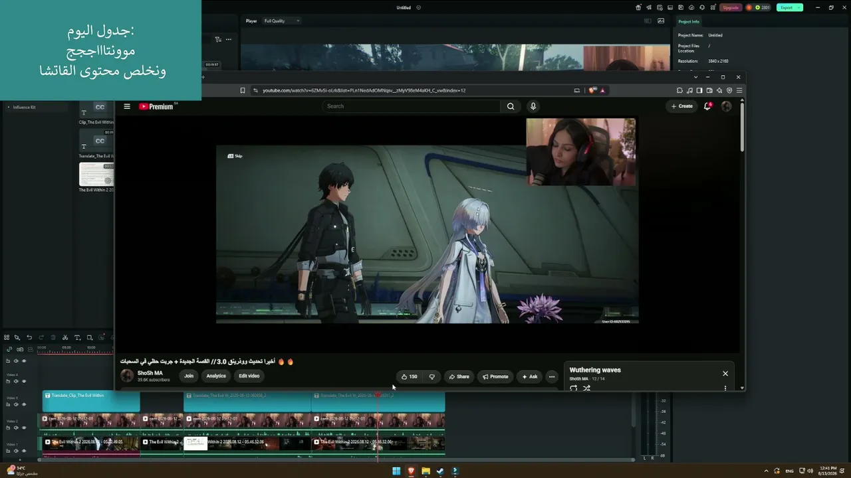Dislike the YouTube video
The width and height of the screenshot is (851, 478).
tap(432, 376)
